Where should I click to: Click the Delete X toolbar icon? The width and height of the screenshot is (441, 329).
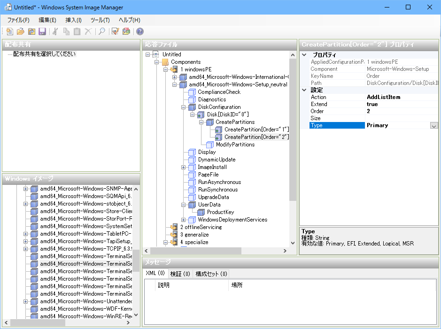(x=88, y=31)
